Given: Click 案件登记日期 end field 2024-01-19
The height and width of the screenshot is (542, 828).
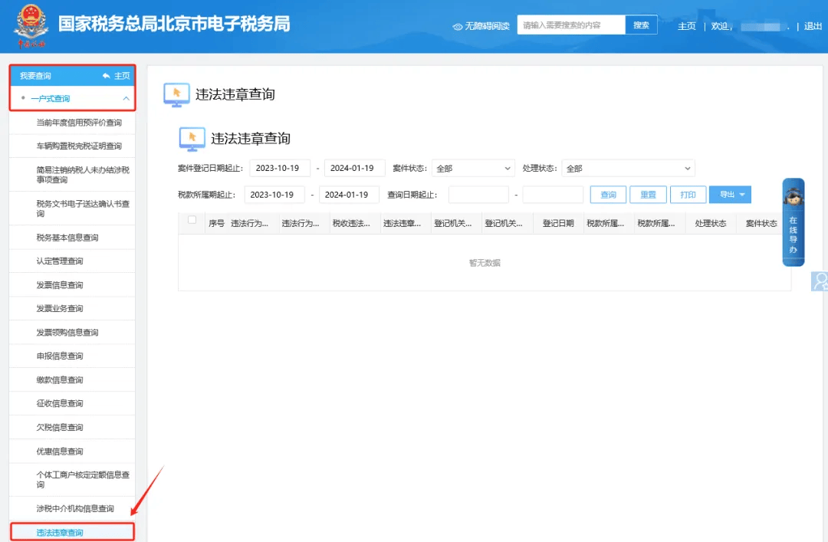Looking at the screenshot, I should [x=354, y=169].
